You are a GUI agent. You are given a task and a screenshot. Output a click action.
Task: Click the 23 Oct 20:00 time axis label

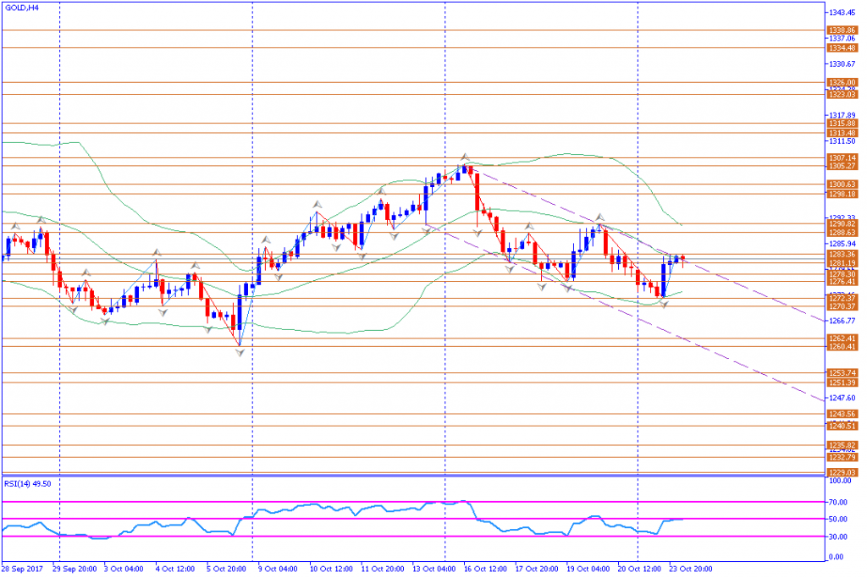(x=691, y=569)
